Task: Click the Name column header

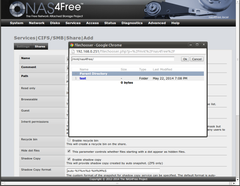Action: coord(84,70)
